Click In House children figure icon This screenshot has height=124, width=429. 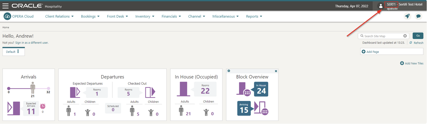point(206,112)
